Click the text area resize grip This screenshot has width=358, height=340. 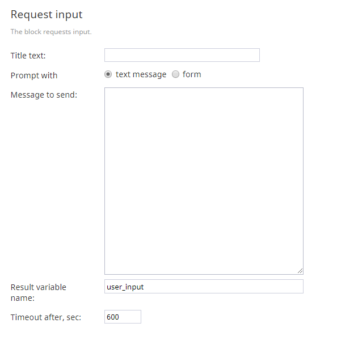coord(300,271)
